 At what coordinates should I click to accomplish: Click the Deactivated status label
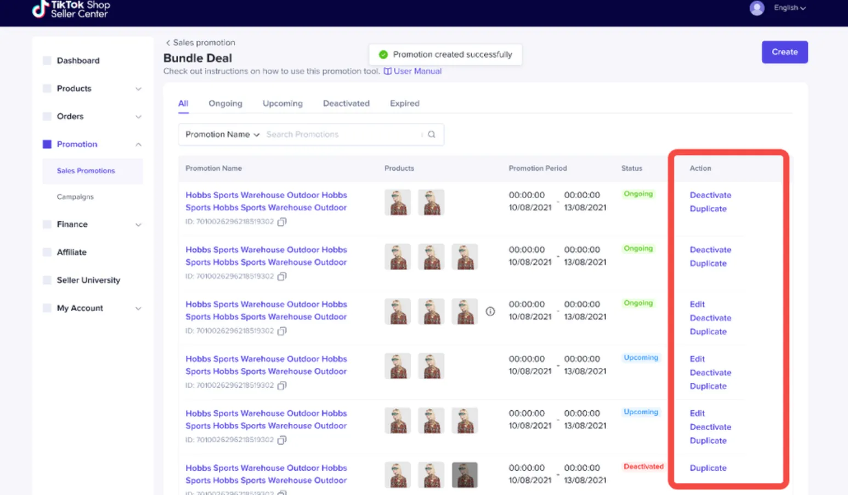[x=643, y=467]
